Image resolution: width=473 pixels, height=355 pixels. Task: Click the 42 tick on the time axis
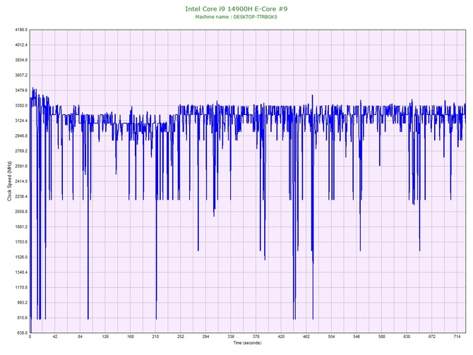[55, 337]
